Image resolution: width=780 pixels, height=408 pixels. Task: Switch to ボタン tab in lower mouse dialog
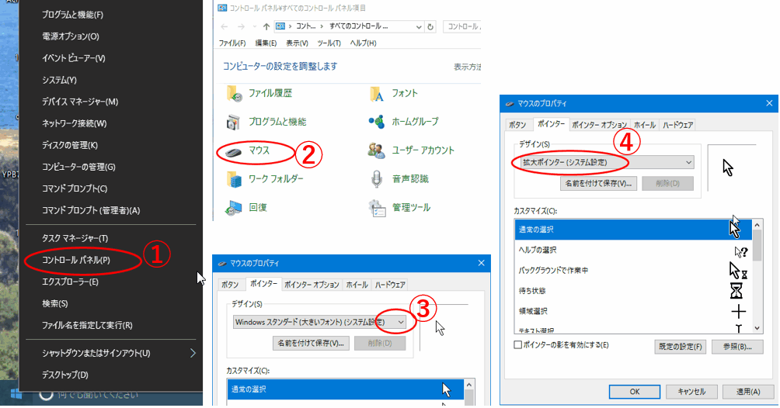tap(230, 285)
